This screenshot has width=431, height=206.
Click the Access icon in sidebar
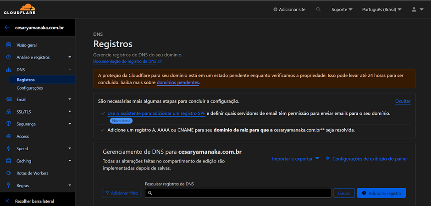click(x=9, y=136)
